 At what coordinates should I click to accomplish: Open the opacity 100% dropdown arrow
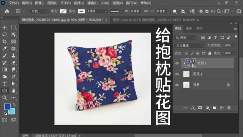[x=235, y=46]
